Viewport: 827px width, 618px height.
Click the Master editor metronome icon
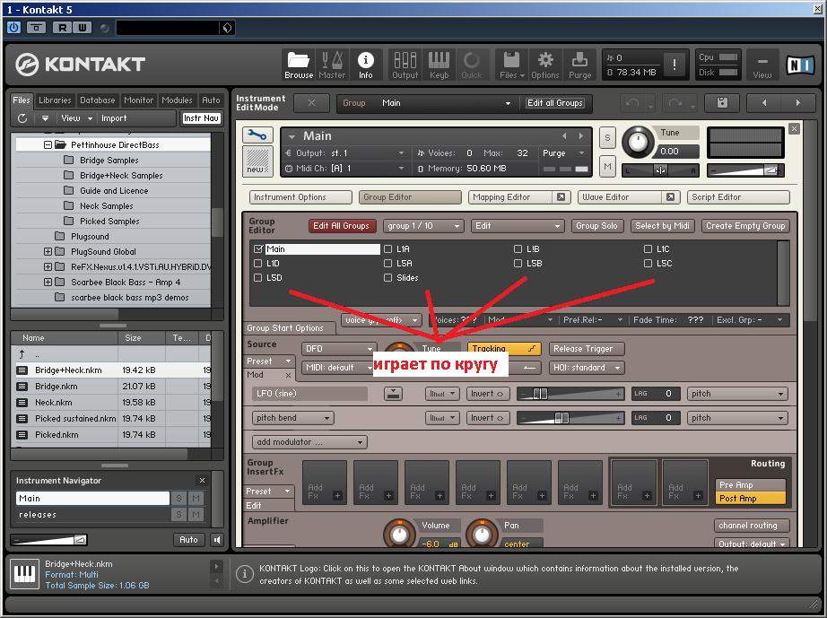(x=332, y=64)
